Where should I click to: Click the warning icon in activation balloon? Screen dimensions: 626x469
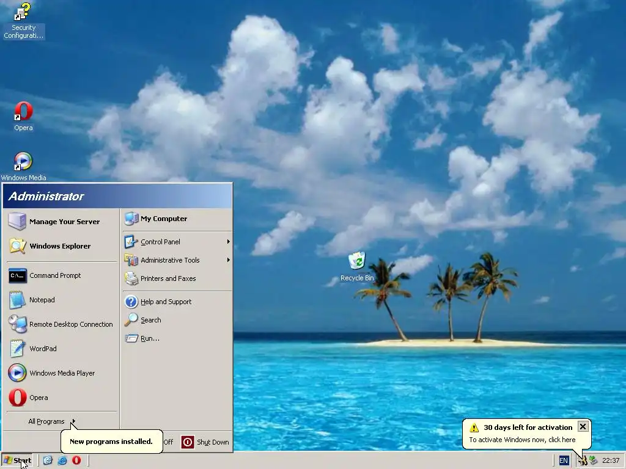pyautogui.click(x=474, y=427)
